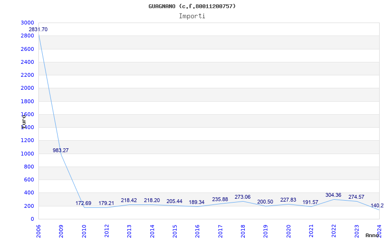Screen dimensions: 384x240
Task: Click the y-axis value 3000
Action: 27,23
